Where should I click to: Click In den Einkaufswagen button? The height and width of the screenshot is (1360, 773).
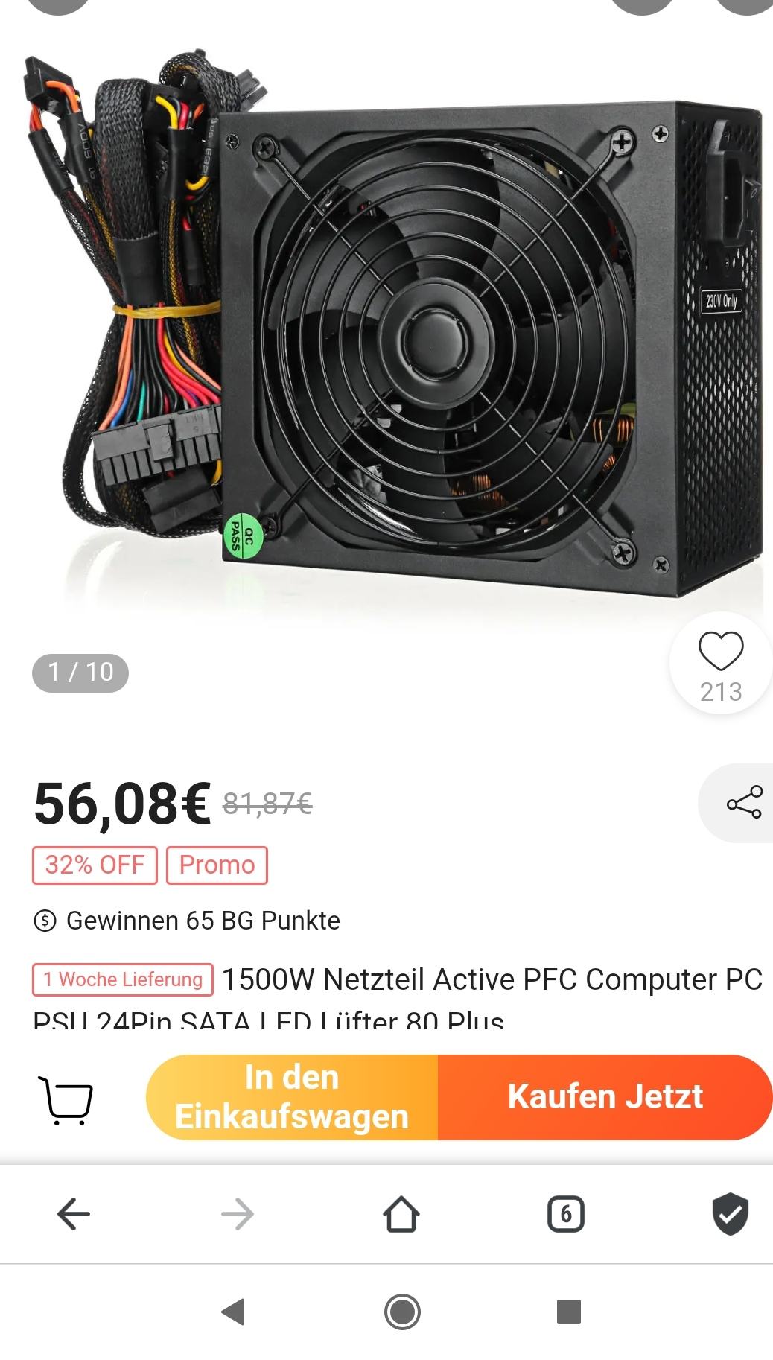[292, 1097]
